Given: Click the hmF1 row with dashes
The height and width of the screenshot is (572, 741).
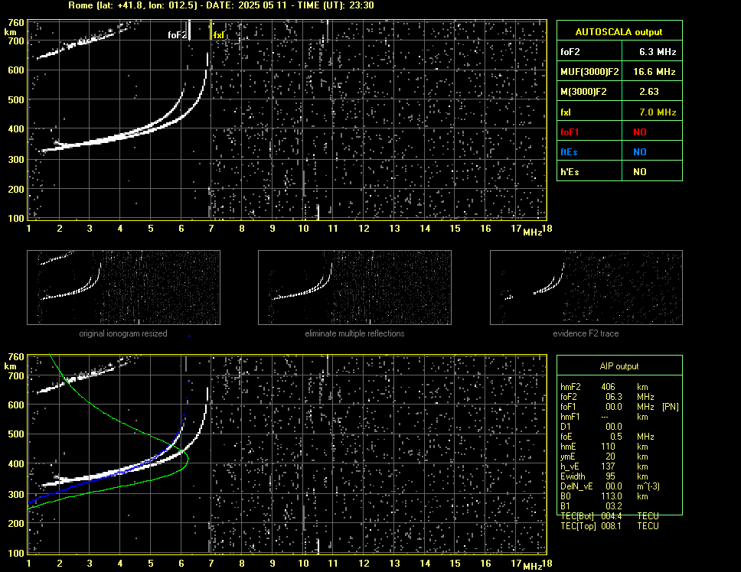Looking at the screenshot, I should click(603, 417).
